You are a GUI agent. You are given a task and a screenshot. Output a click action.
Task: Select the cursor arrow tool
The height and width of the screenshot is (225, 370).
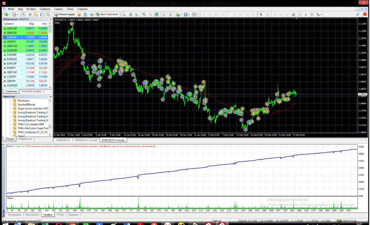point(261,14)
